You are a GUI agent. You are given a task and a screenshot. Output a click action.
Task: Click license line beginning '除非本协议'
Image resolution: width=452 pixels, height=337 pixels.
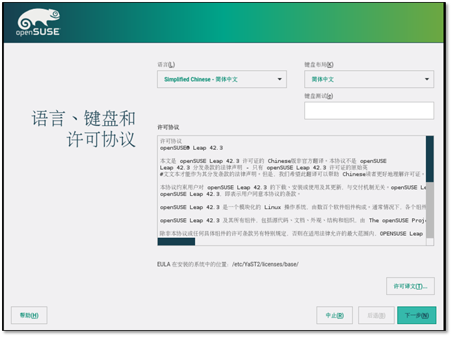click(x=291, y=233)
